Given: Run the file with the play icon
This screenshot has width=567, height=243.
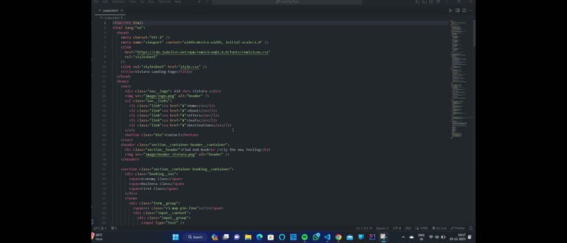Looking at the screenshot, I should tap(450, 11).
